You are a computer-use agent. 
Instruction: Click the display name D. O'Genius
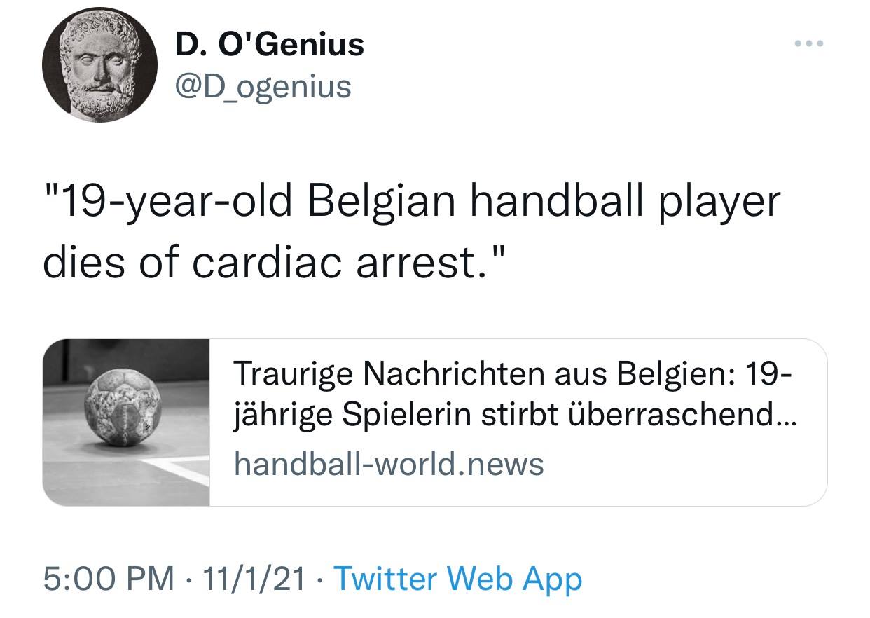tap(270, 45)
